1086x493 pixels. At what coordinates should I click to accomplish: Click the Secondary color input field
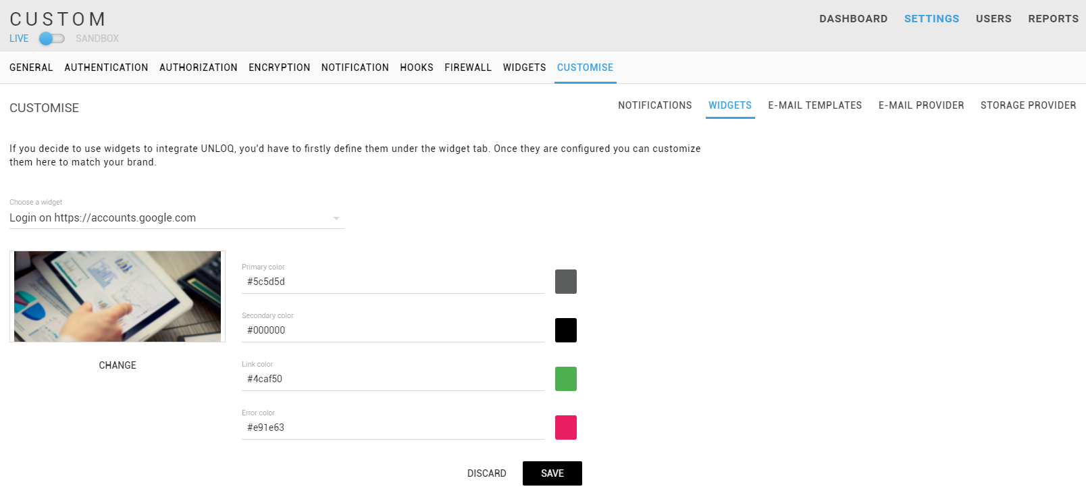click(x=393, y=330)
